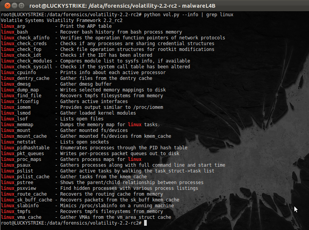Image resolution: width=309 pixels, height=230 pixels.
Task: Click 'Gather dmesg buffer' description
Action: click(x=86, y=84)
